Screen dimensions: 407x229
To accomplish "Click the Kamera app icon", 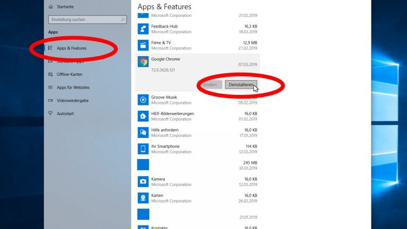I will (x=143, y=182).
